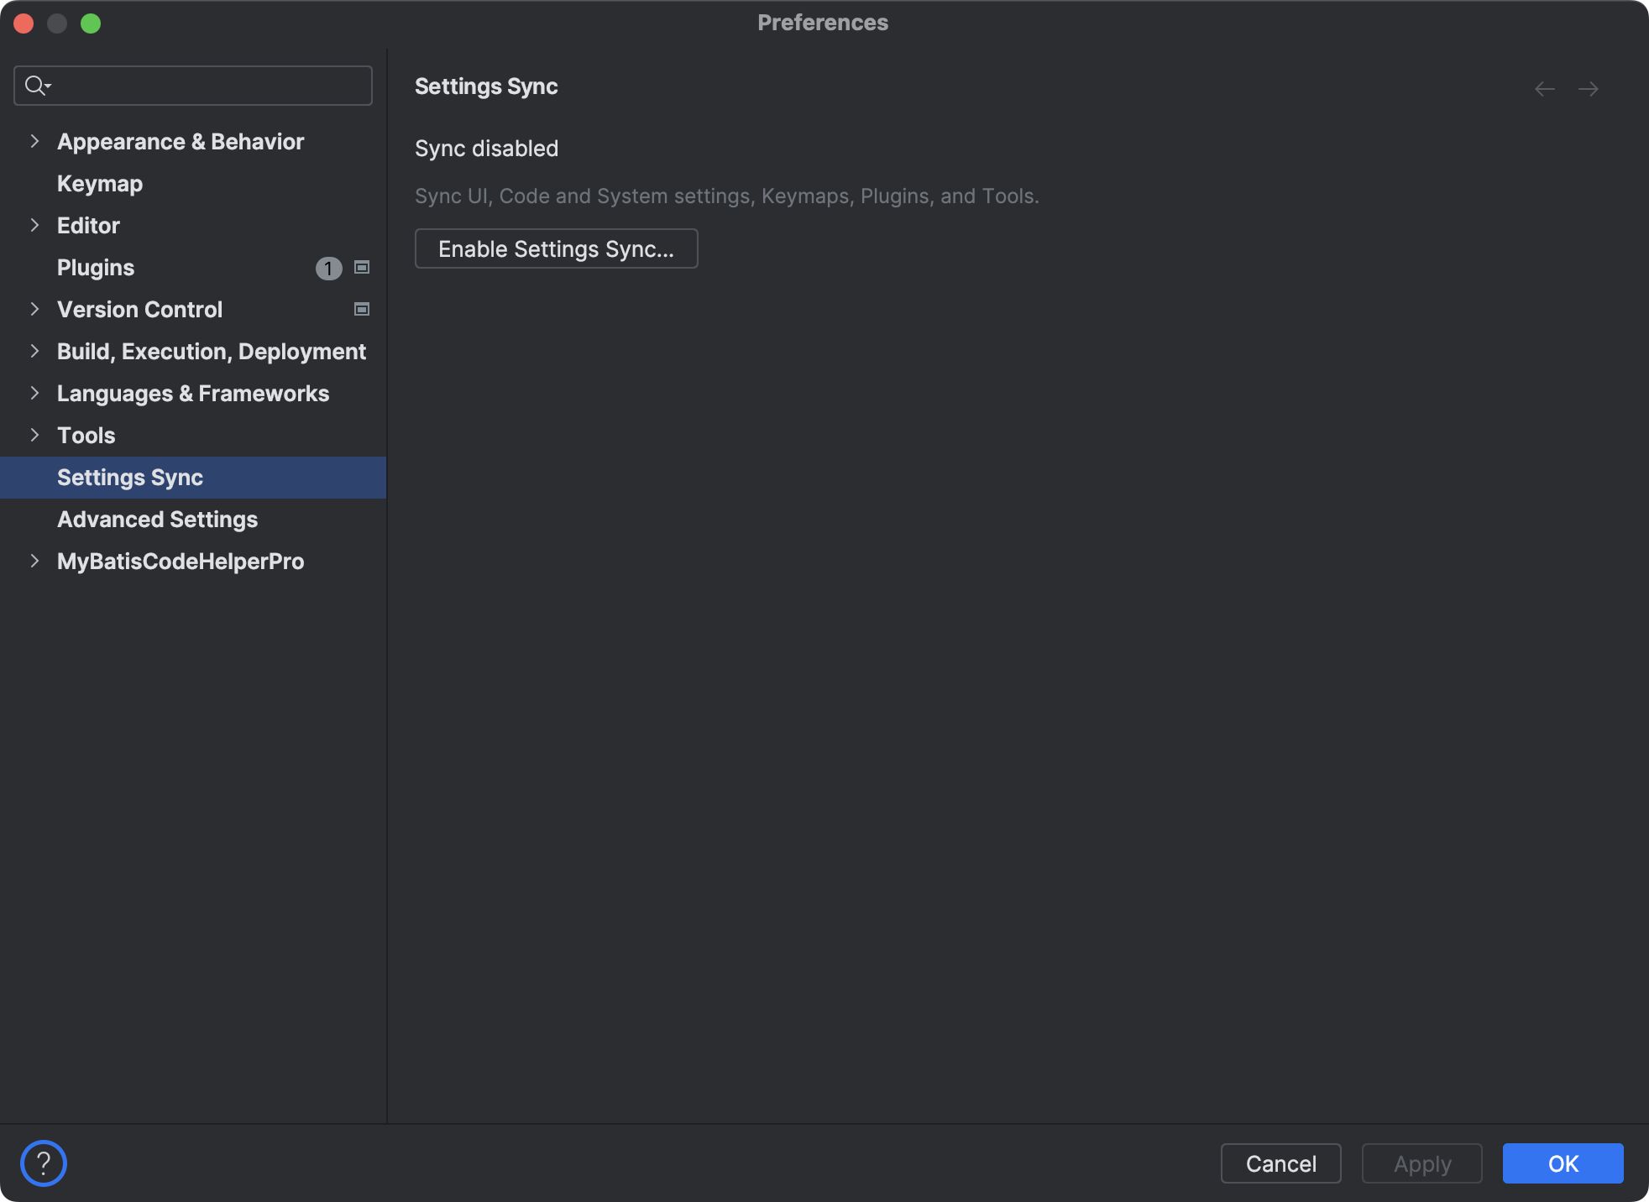Viewport: 1649px width, 1202px height.
Task: Expand the Version Control node
Action: point(34,310)
